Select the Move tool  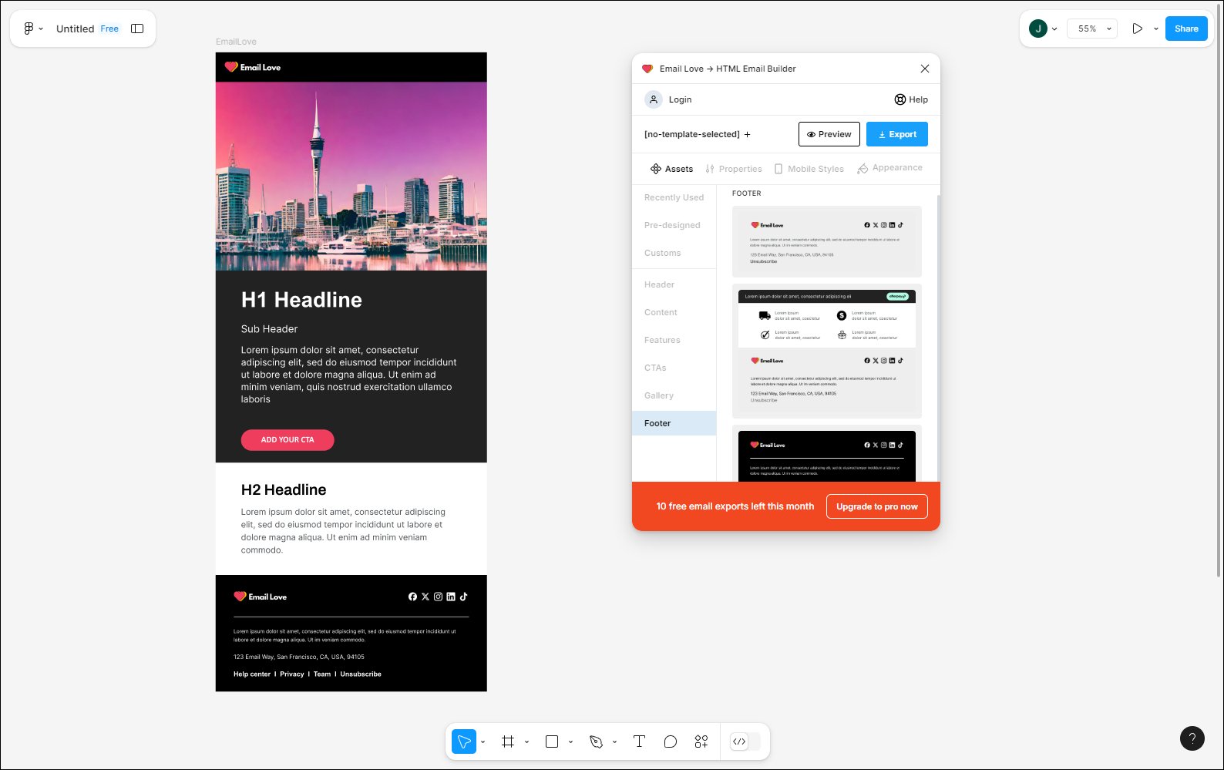click(x=464, y=741)
